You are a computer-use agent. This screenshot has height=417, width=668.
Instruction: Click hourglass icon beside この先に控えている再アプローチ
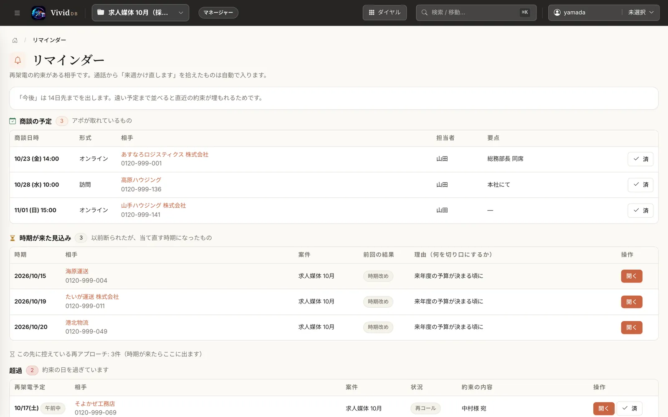pos(13,354)
